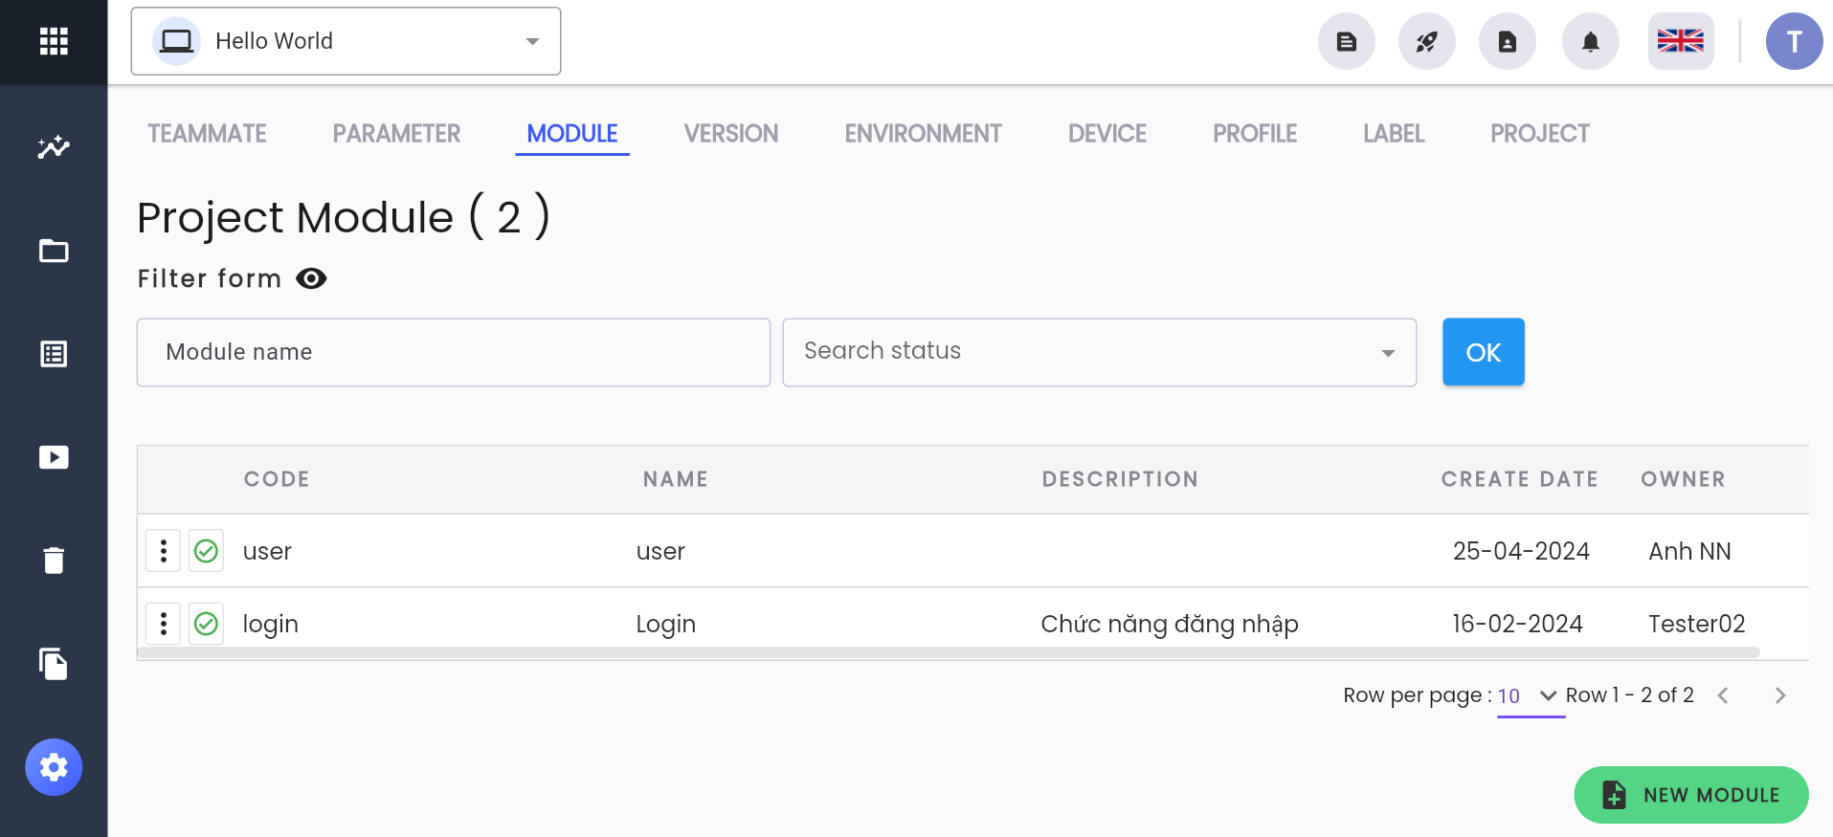Click the CREATE DATE column header

pyautogui.click(x=1520, y=479)
